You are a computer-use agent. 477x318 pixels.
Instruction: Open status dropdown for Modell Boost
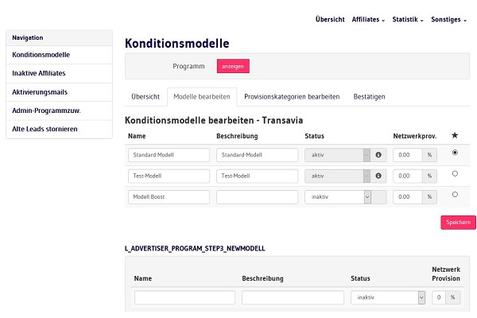click(339, 196)
